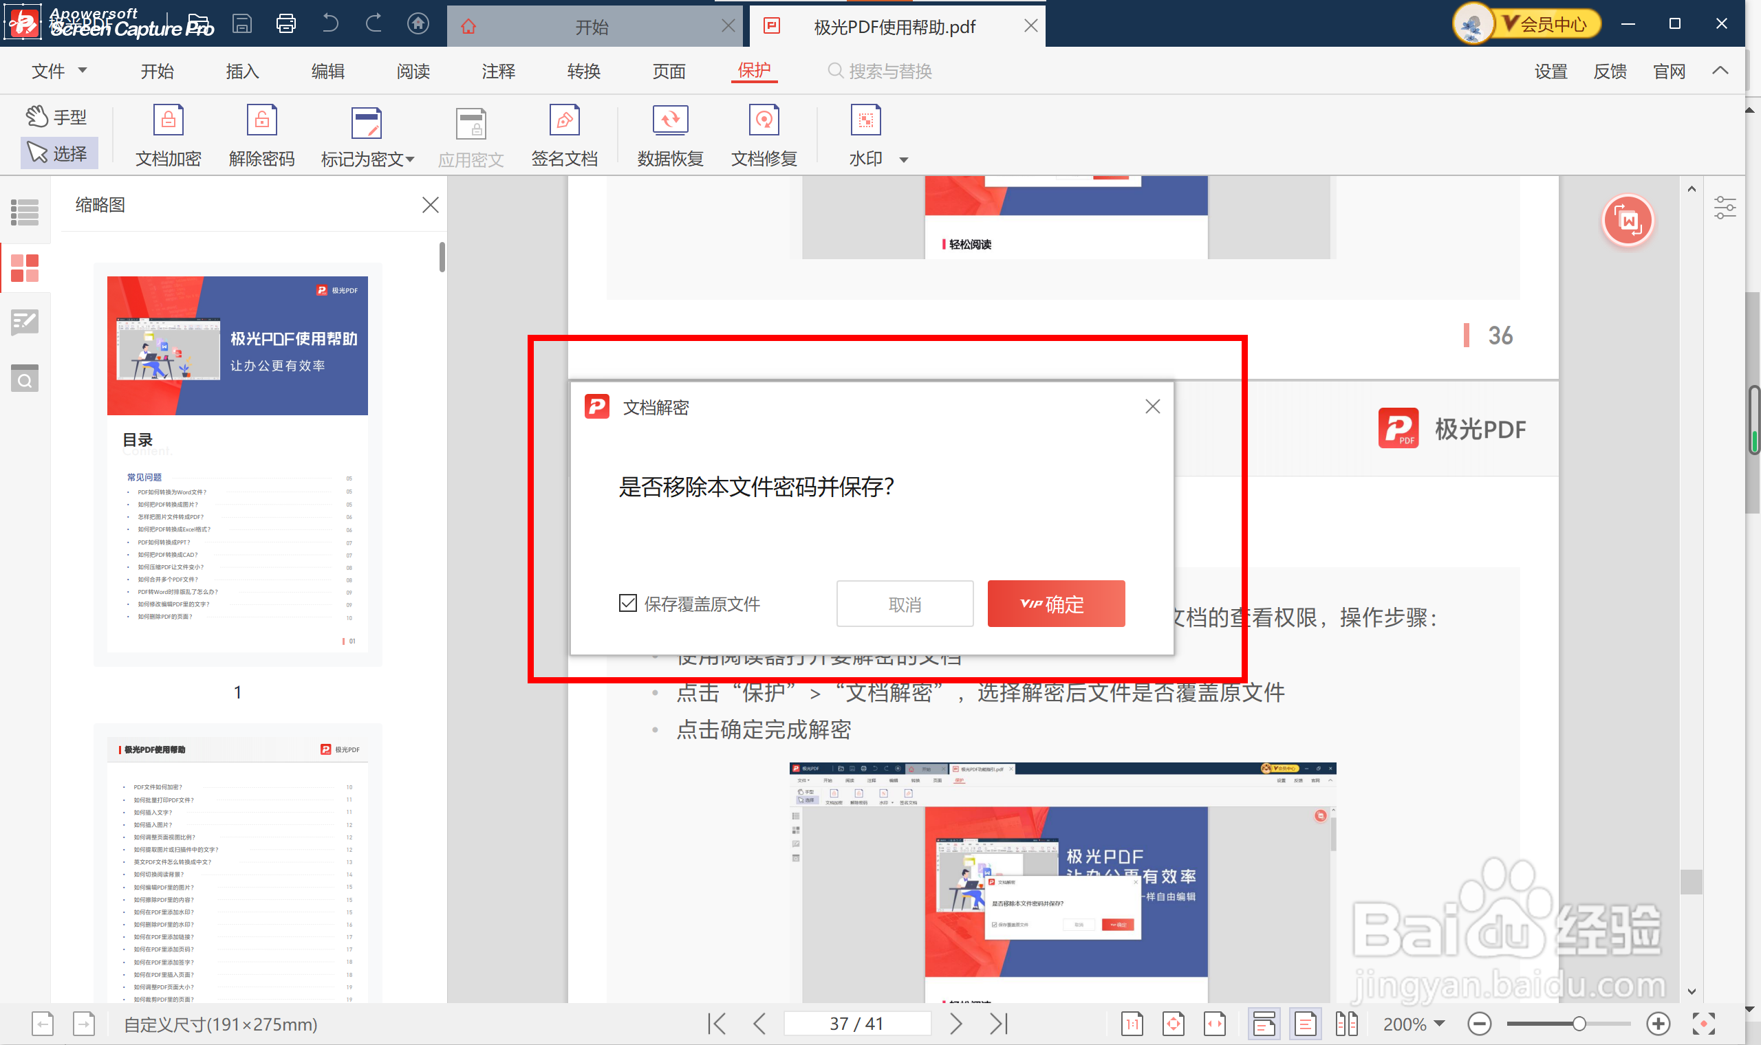The height and width of the screenshot is (1045, 1761).
Task: Click the user avatar icon
Action: coord(1472,25)
